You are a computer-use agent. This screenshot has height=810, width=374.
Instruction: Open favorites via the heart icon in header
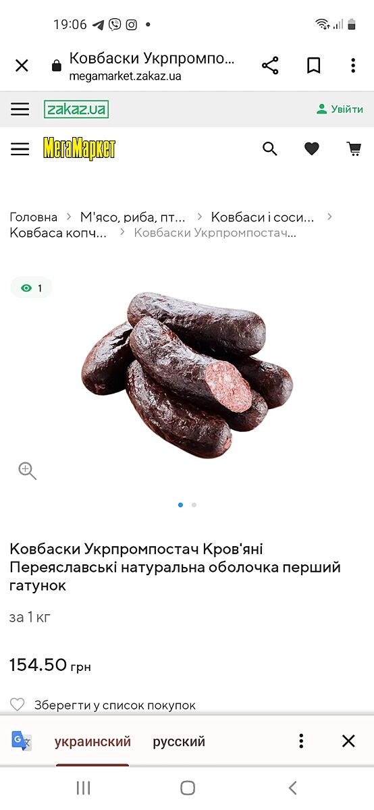(311, 149)
